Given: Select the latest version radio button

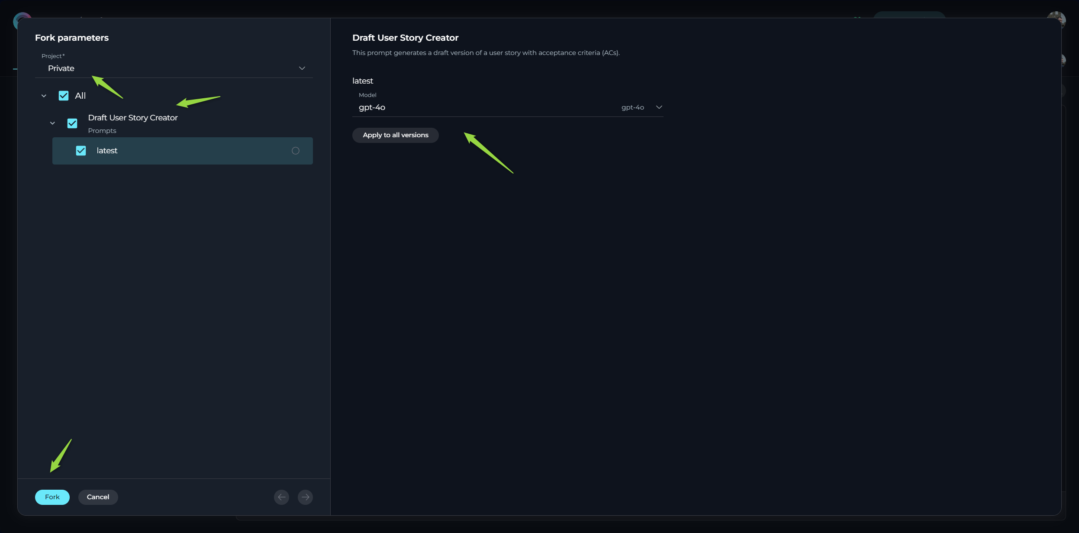Looking at the screenshot, I should point(295,151).
